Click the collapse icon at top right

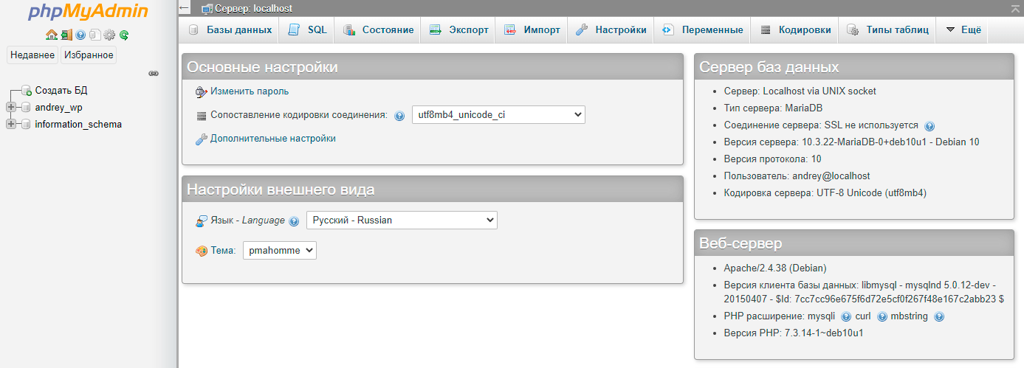(x=1017, y=8)
